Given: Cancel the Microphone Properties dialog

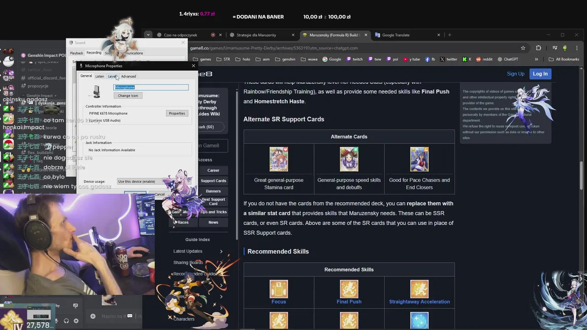Looking at the screenshot, I should click(159, 194).
